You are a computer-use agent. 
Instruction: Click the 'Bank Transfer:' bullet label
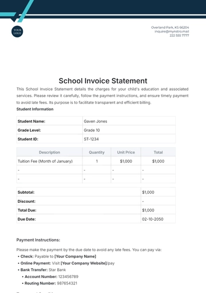click(34, 270)
